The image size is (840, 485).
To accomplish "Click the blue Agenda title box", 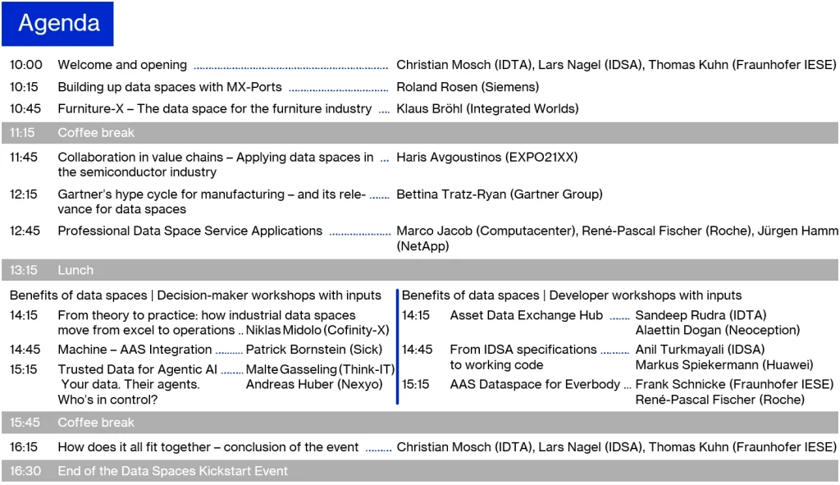I will coord(57,24).
